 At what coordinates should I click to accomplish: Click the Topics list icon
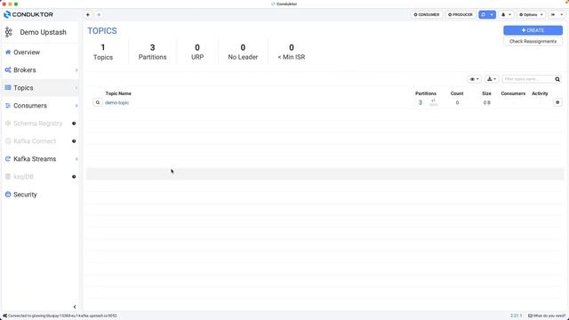point(8,88)
